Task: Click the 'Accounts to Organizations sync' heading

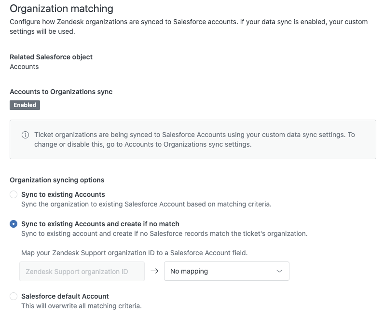Action: [61, 92]
